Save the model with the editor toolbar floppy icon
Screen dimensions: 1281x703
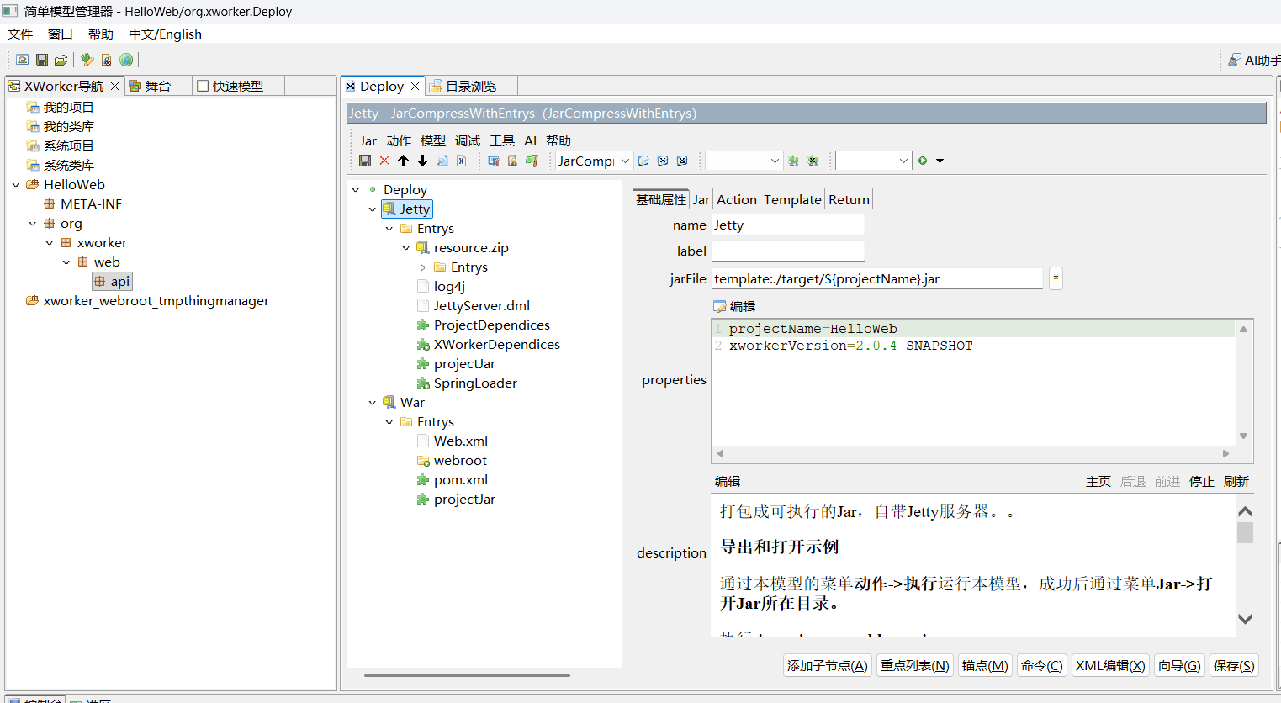[x=365, y=161]
